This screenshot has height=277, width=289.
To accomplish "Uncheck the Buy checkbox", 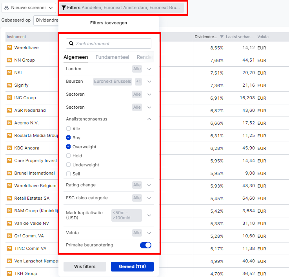I will (68, 138).
